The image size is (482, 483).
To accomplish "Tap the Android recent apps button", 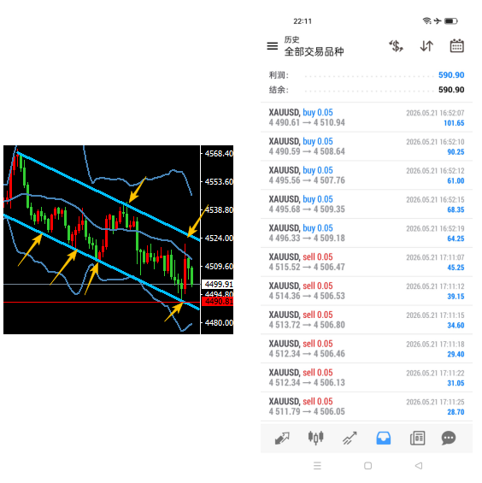I will [317, 465].
